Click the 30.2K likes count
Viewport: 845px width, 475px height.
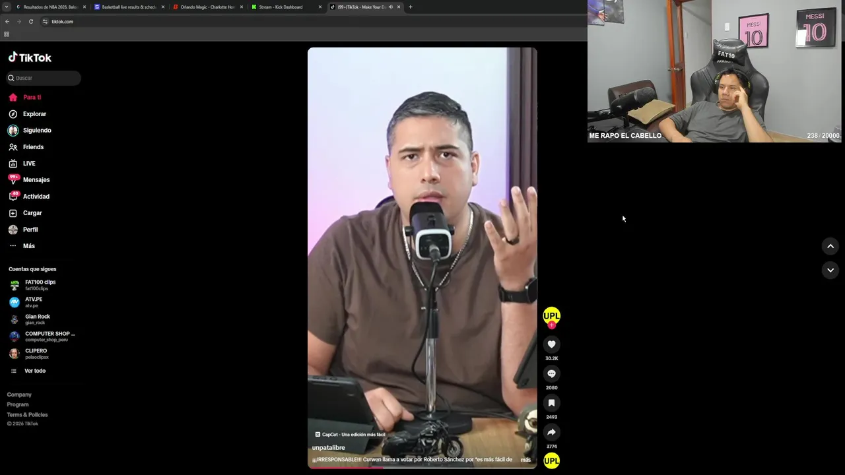[x=551, y=358]
